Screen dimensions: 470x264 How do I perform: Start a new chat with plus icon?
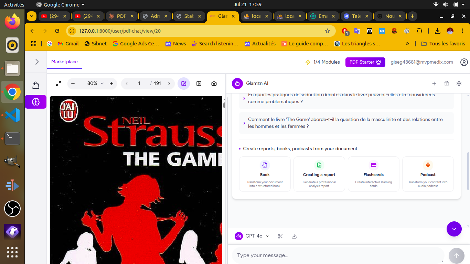pyautogui.click(x=434, y=84)
